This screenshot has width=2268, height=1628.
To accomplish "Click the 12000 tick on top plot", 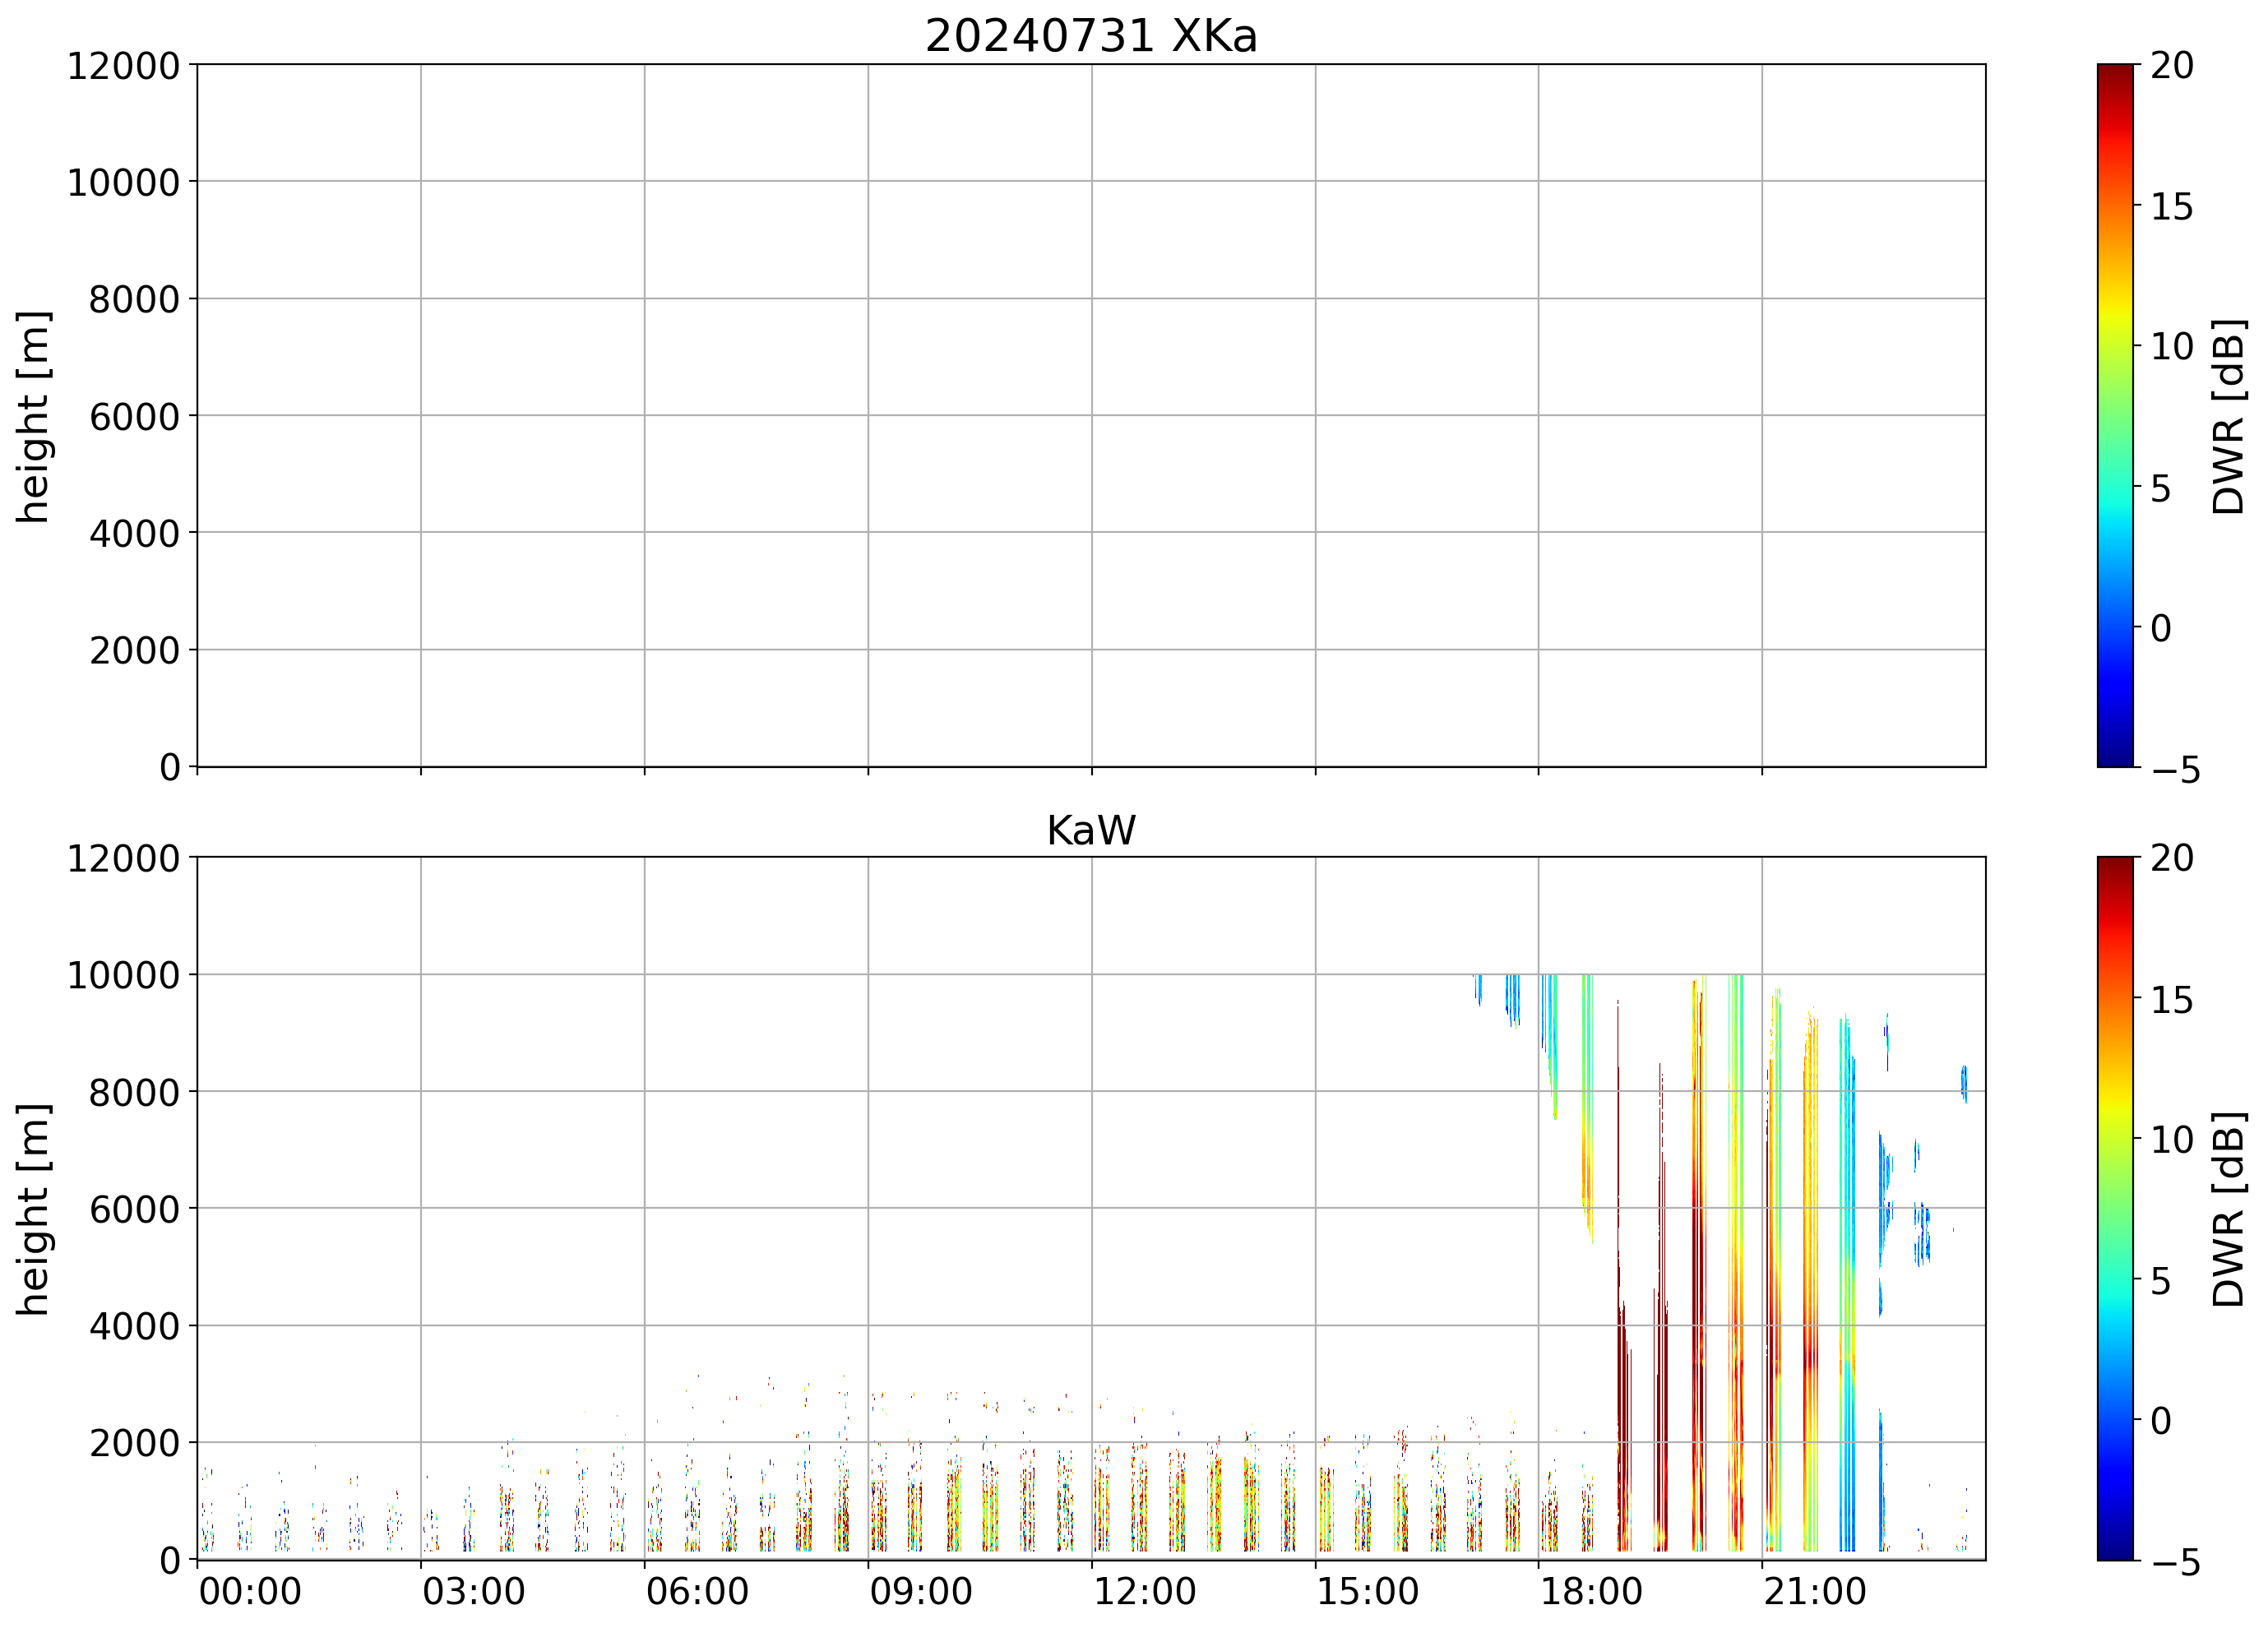I will click(x=123, y=66).
